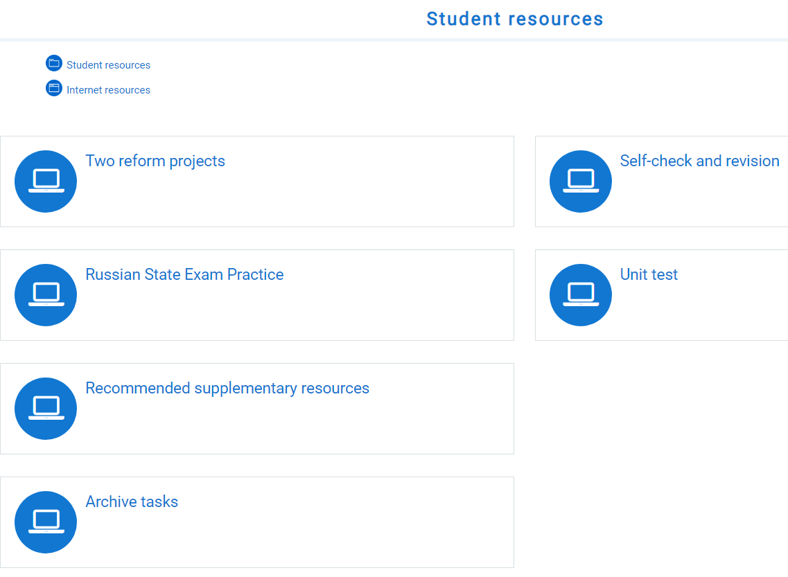
Task: Open the Two reform projects activity
Action: pos(155,161)
